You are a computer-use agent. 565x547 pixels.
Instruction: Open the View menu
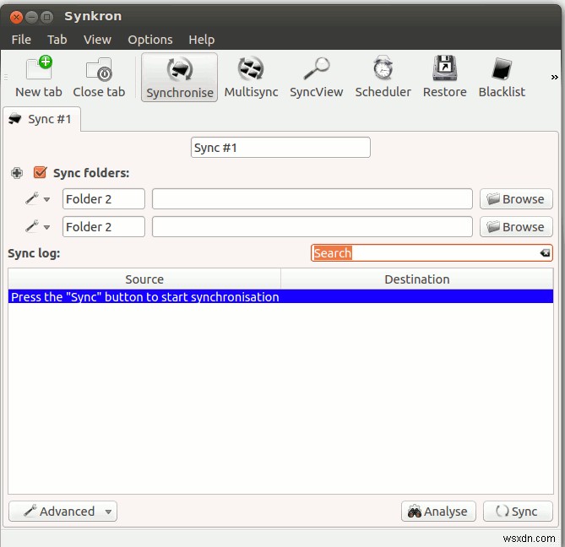[97, 40]
